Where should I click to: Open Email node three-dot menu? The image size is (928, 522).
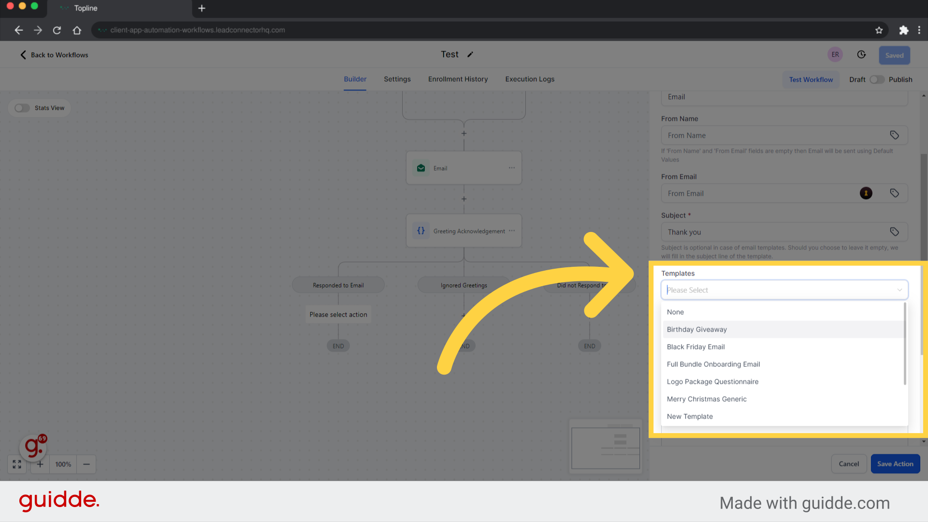pos(512,168)
